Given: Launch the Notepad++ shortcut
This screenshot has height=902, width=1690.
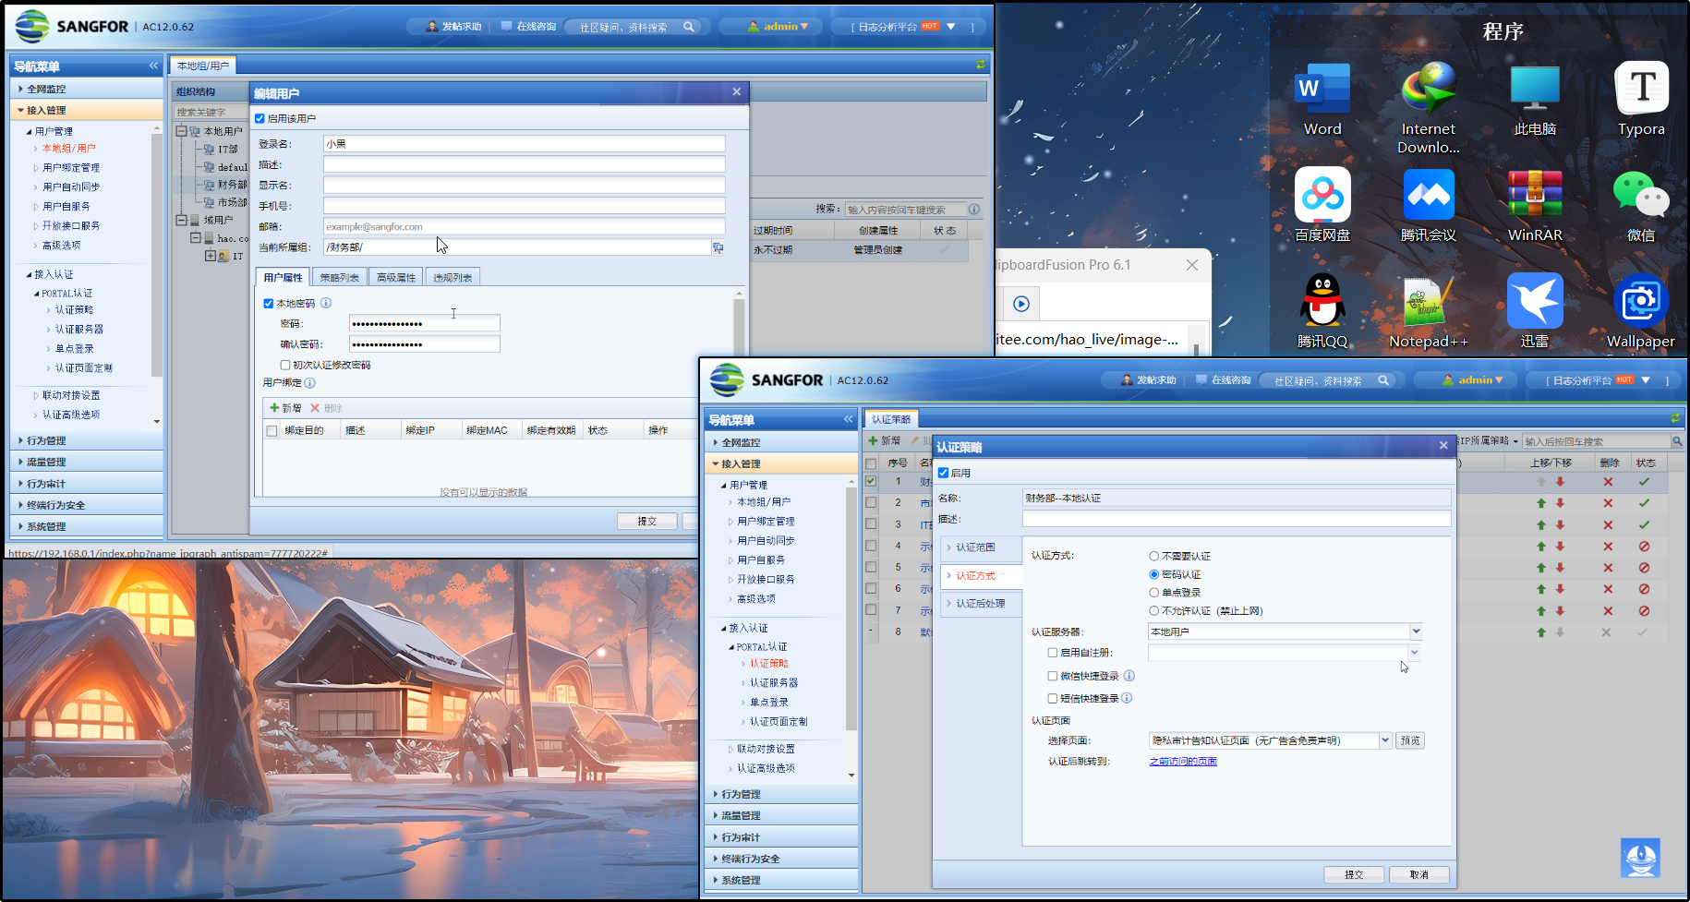Looking at the screenshot, I should 1428,310.
